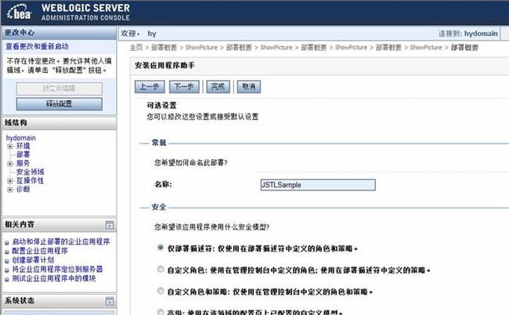The width and height of the screenshot is (509, 315).
Task: Click the 取消 button
Action: [x=249, y=87]
